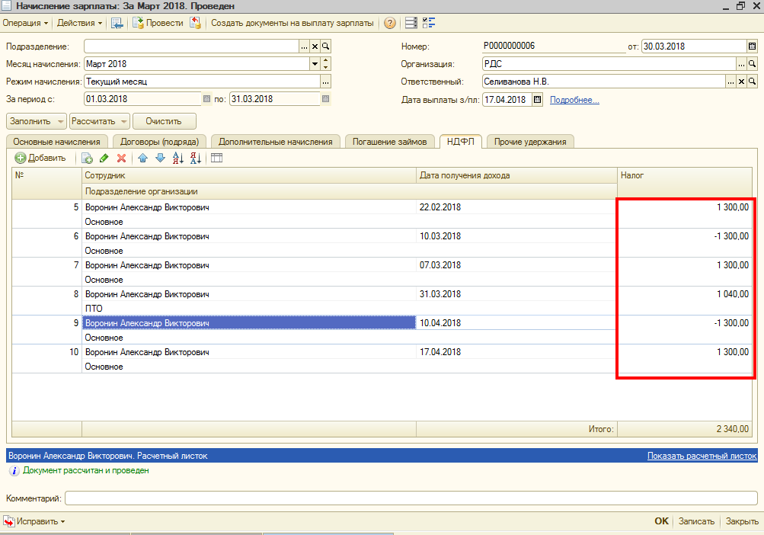Image resolution: width=764 pixels, height=535 pixels.
Task: Move row up with blue up arrow
Action: click(142, 158)
